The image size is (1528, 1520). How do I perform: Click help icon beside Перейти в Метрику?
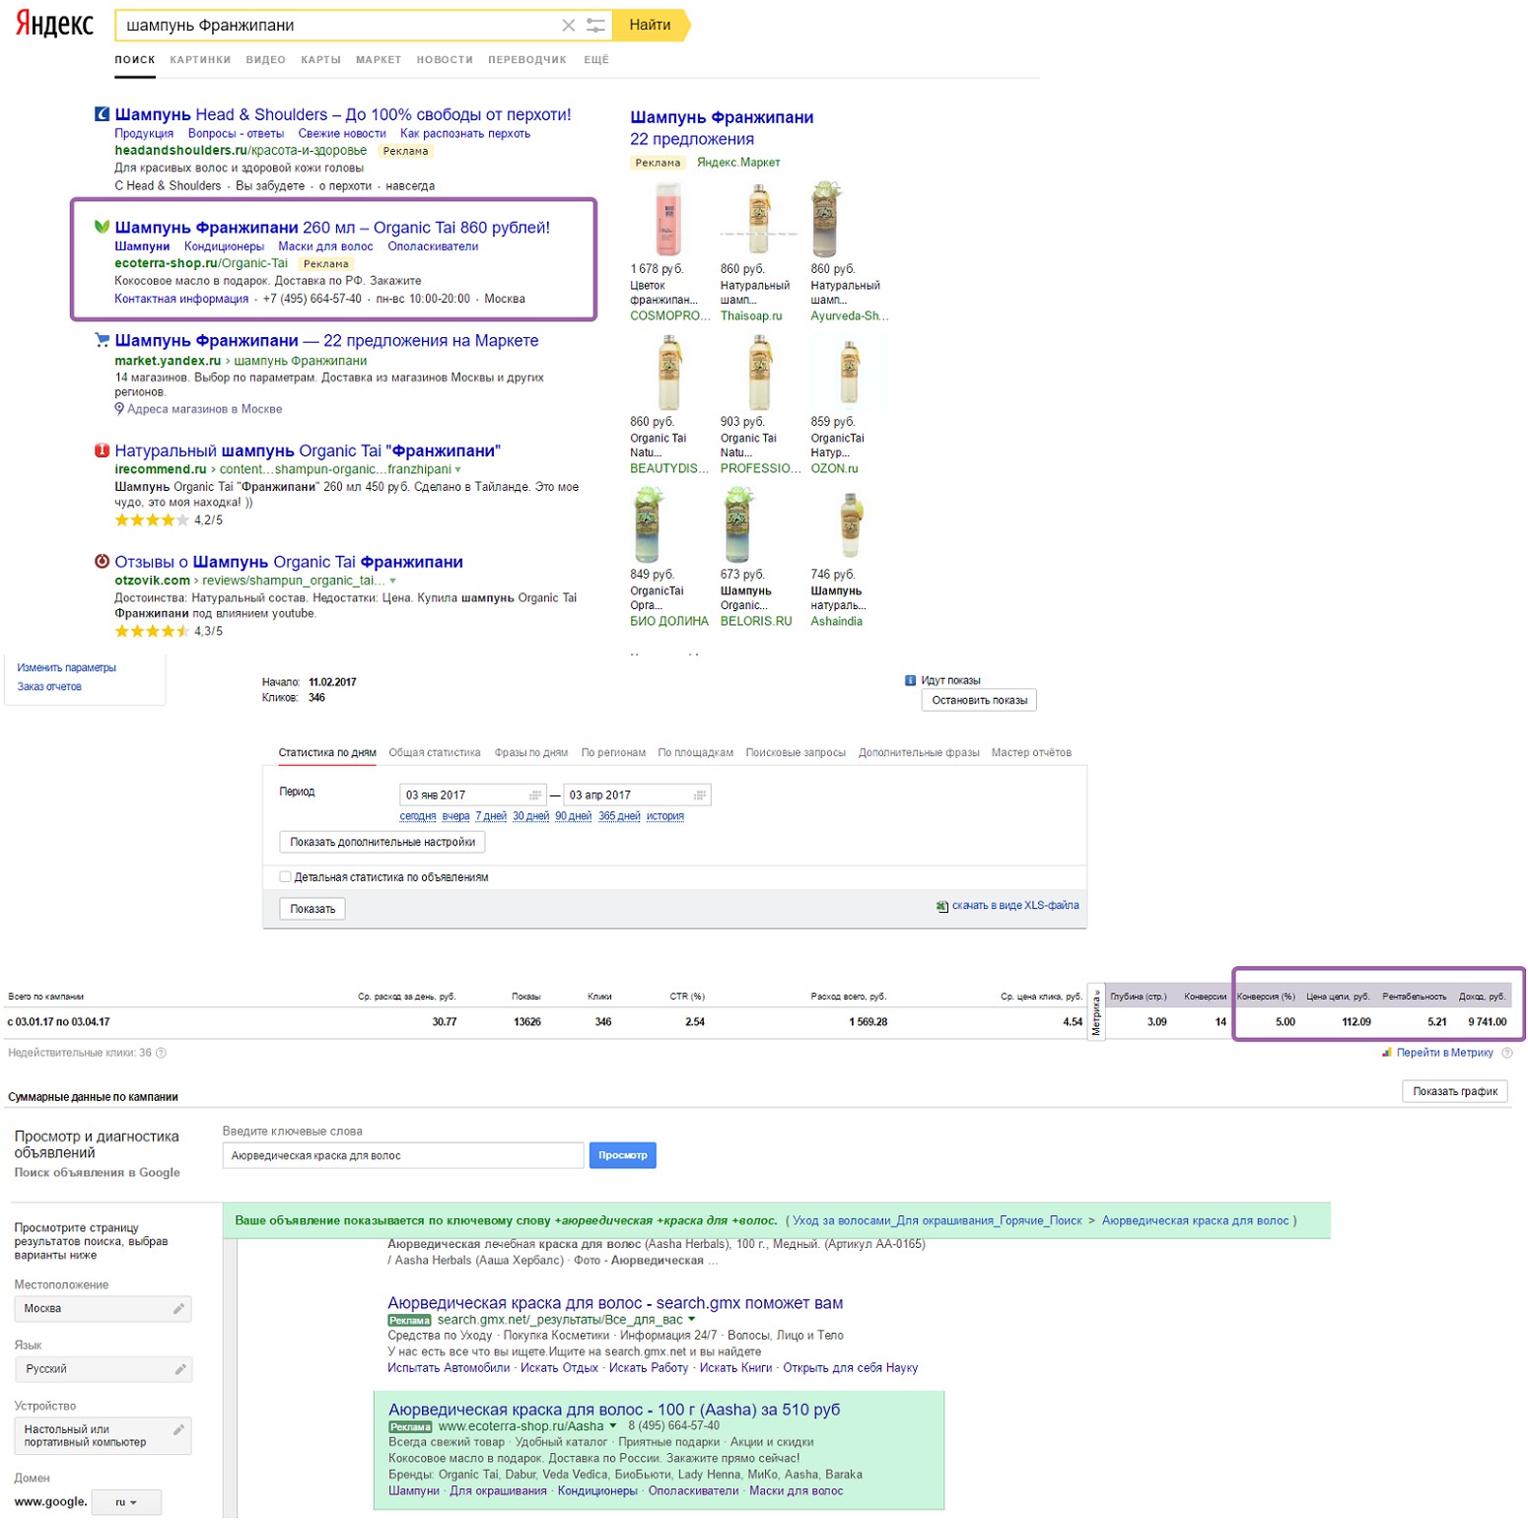point(1506,1053)
